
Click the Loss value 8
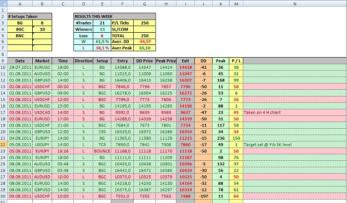coord(102,35)
